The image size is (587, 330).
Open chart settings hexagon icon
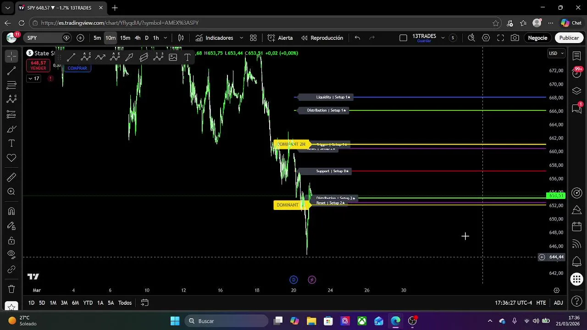pos(486,38)
